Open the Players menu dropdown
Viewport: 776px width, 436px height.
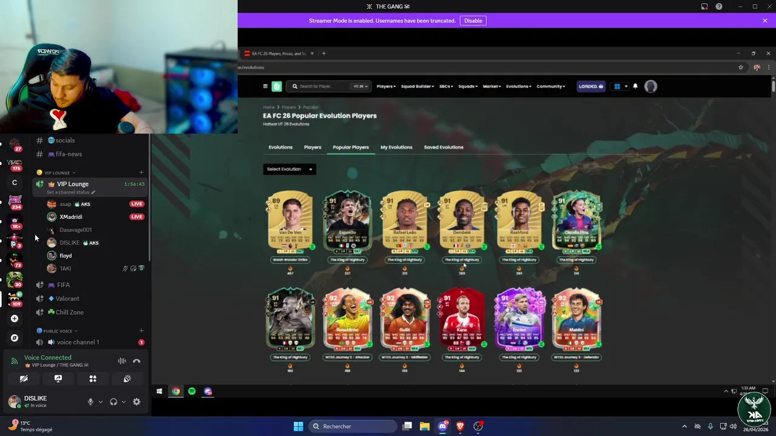click(x=386, y=87)
